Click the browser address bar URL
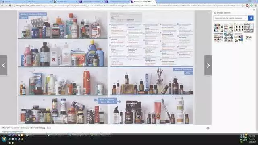The image size is (258, 145). point(128,6)
